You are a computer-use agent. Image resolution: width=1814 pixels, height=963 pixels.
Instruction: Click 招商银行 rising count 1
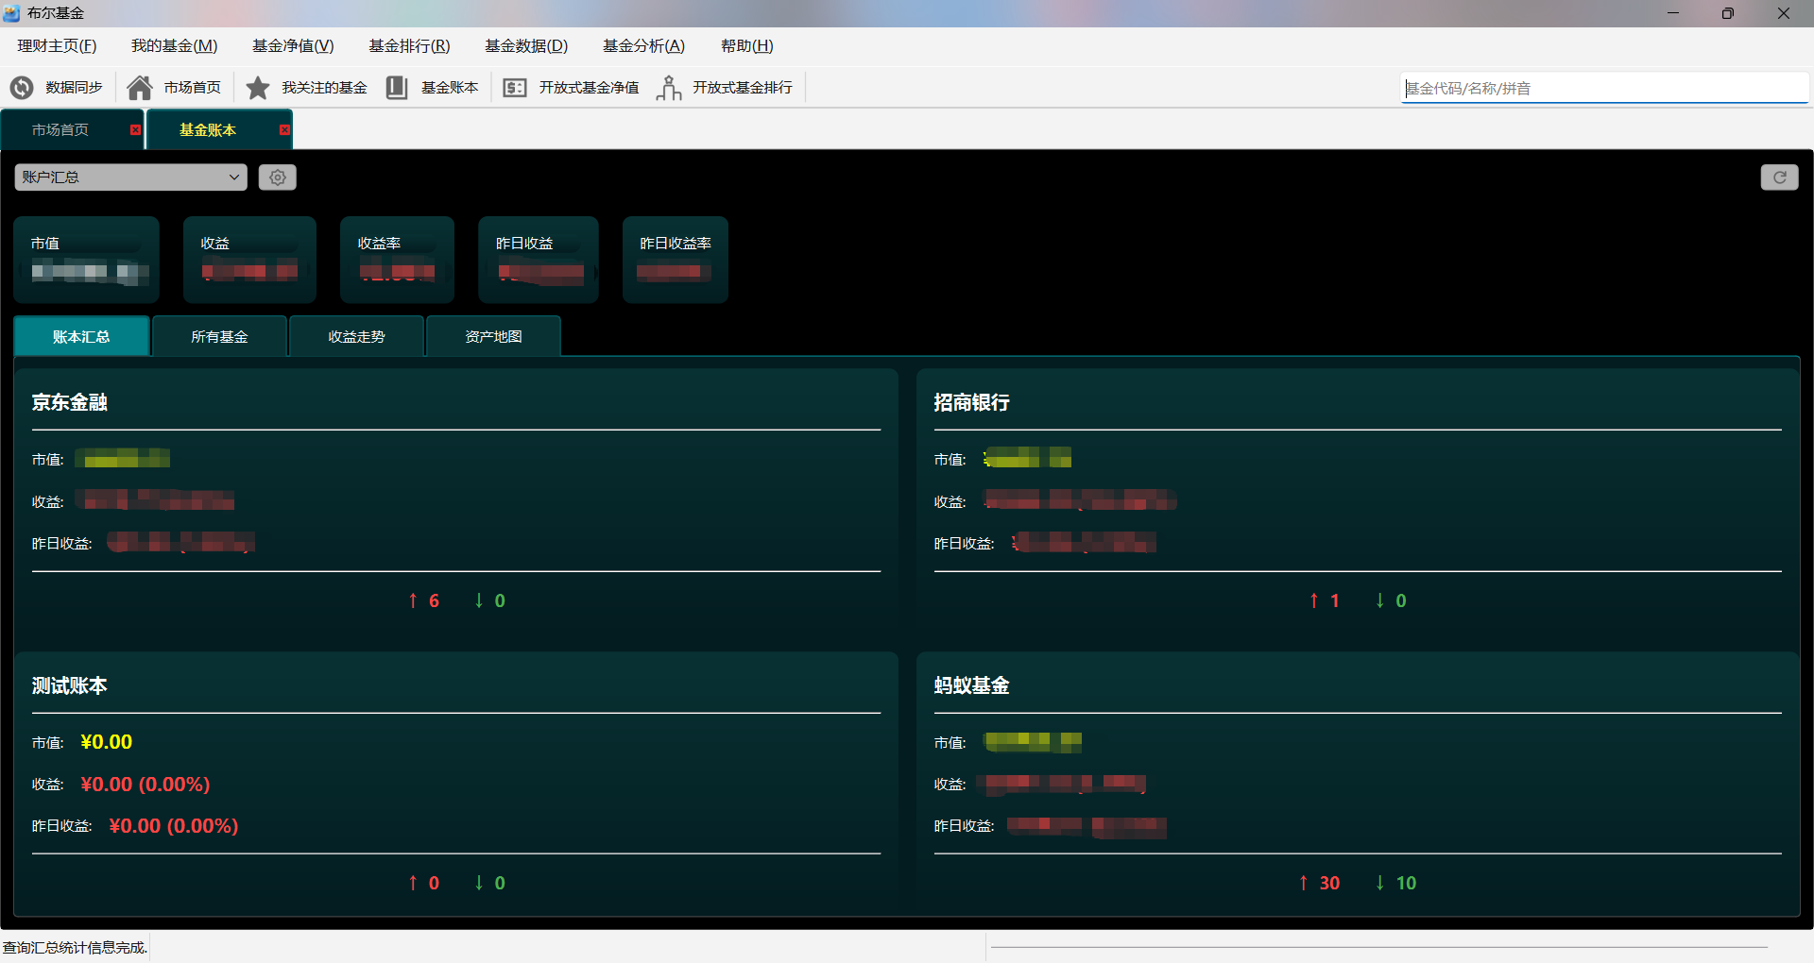tap(1324, 600)
